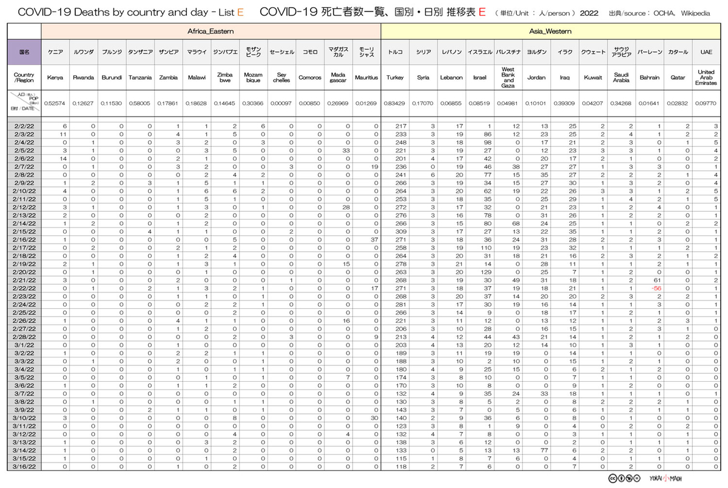Click Kenya population value 0.52574
728x488 pixels.
click(x=55, y=104)
